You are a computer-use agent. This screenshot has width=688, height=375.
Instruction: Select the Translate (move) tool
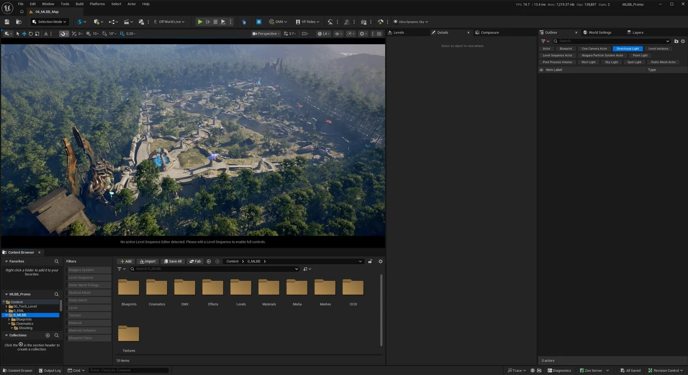24,34
